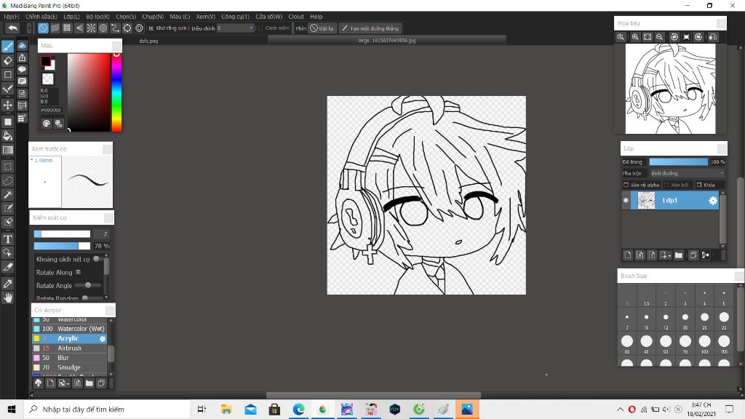Collapse the Lớp panel corner button
Screen dimensions: 745x419
coord(722,148)
